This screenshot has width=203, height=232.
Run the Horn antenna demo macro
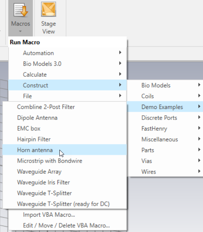coord(65,150)
